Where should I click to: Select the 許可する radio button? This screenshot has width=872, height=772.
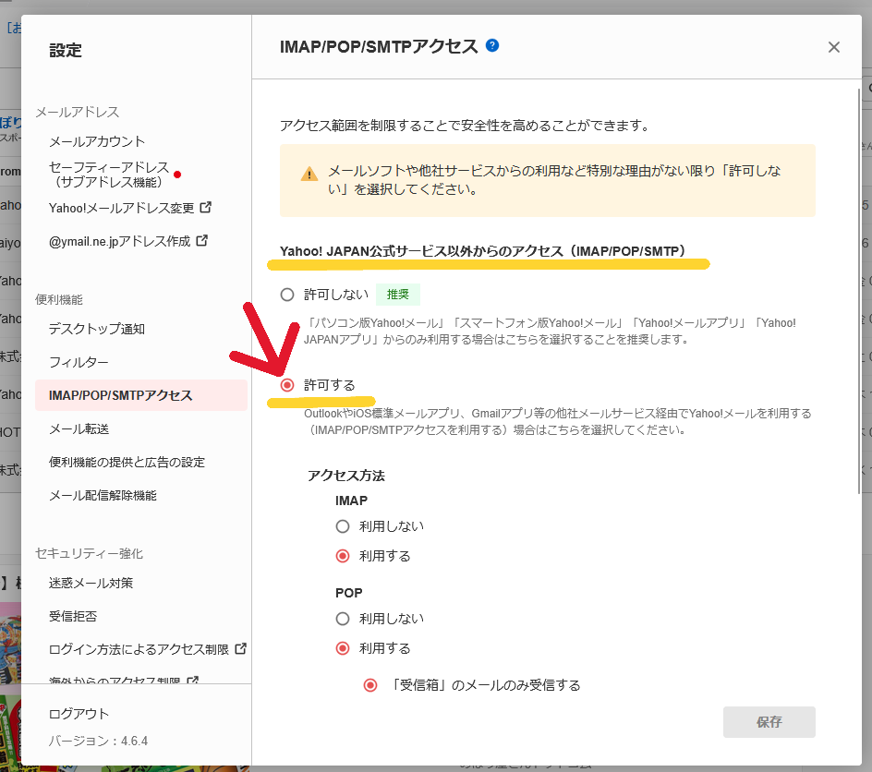pyautogui.click(x=287, y=384)
